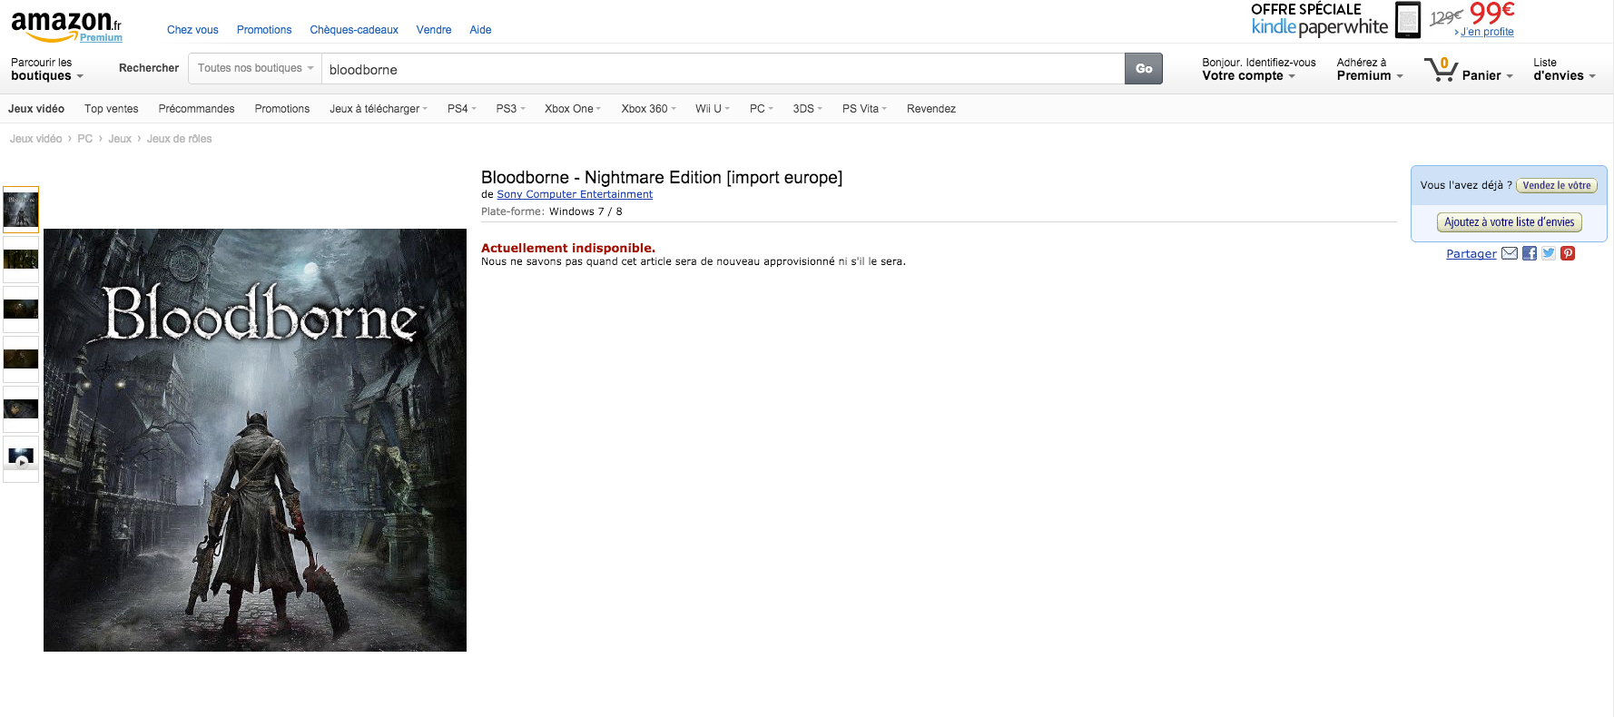1614x717 pixels.
Task: Click 'Jeux de rôles' breadcrumb
Action: pos(180,139)
